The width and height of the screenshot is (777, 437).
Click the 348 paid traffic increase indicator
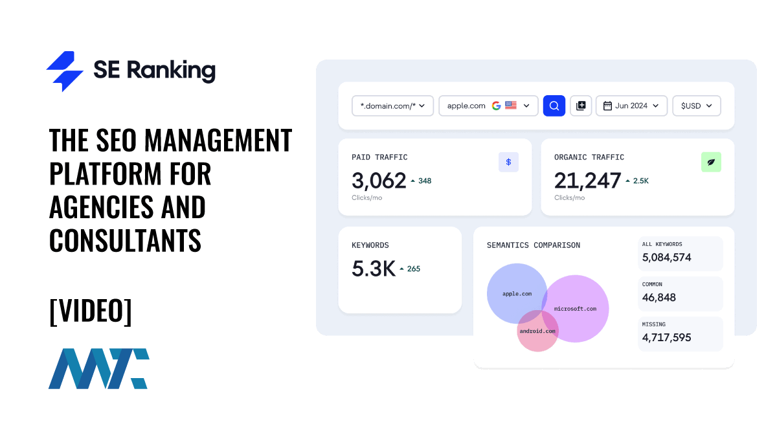tap(421, 181)
